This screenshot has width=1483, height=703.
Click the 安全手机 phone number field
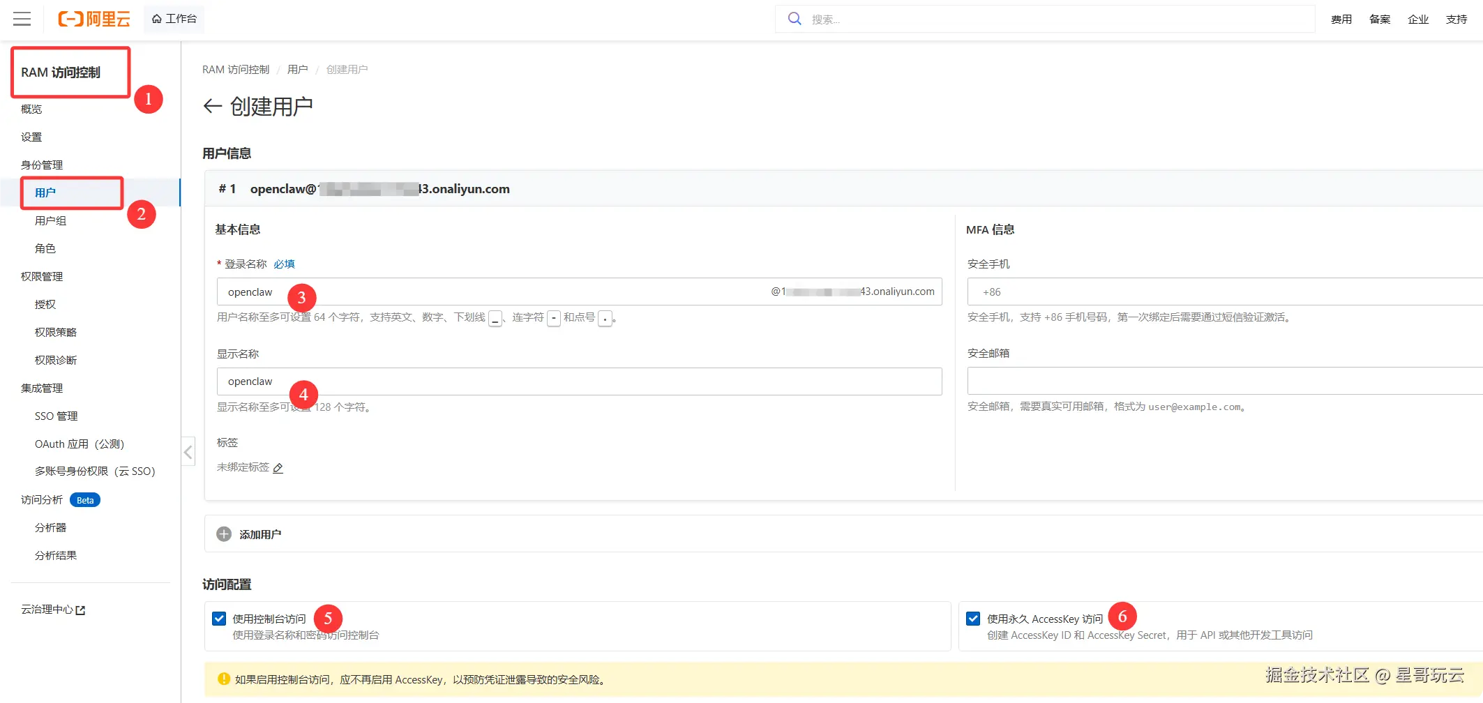1225,292
